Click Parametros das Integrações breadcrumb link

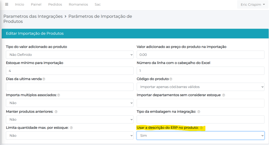[33, 16]
